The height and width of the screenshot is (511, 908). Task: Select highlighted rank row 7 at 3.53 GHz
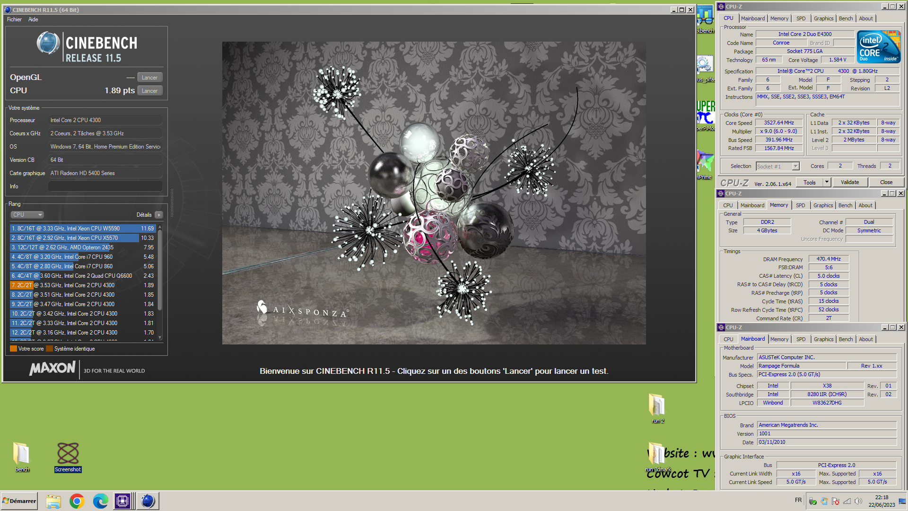click(83, 285)
